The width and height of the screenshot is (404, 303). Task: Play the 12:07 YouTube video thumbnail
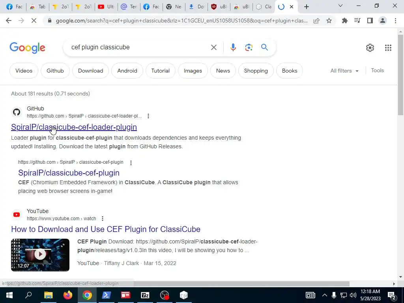[x=40, y=255]
